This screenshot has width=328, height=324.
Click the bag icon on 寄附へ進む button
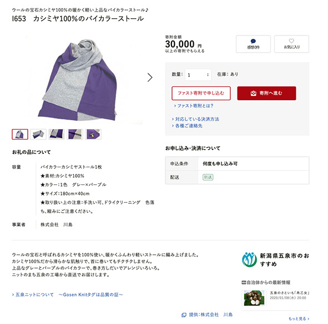tap(253, 93)
